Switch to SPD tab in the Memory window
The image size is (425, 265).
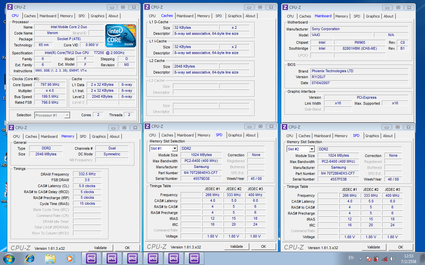(83, 136)
